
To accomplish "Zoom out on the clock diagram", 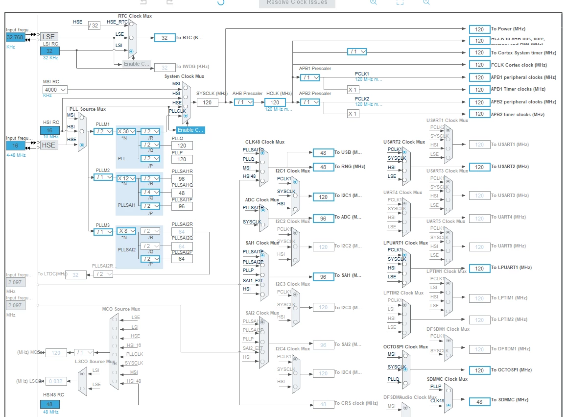I will tap(426, 2).
